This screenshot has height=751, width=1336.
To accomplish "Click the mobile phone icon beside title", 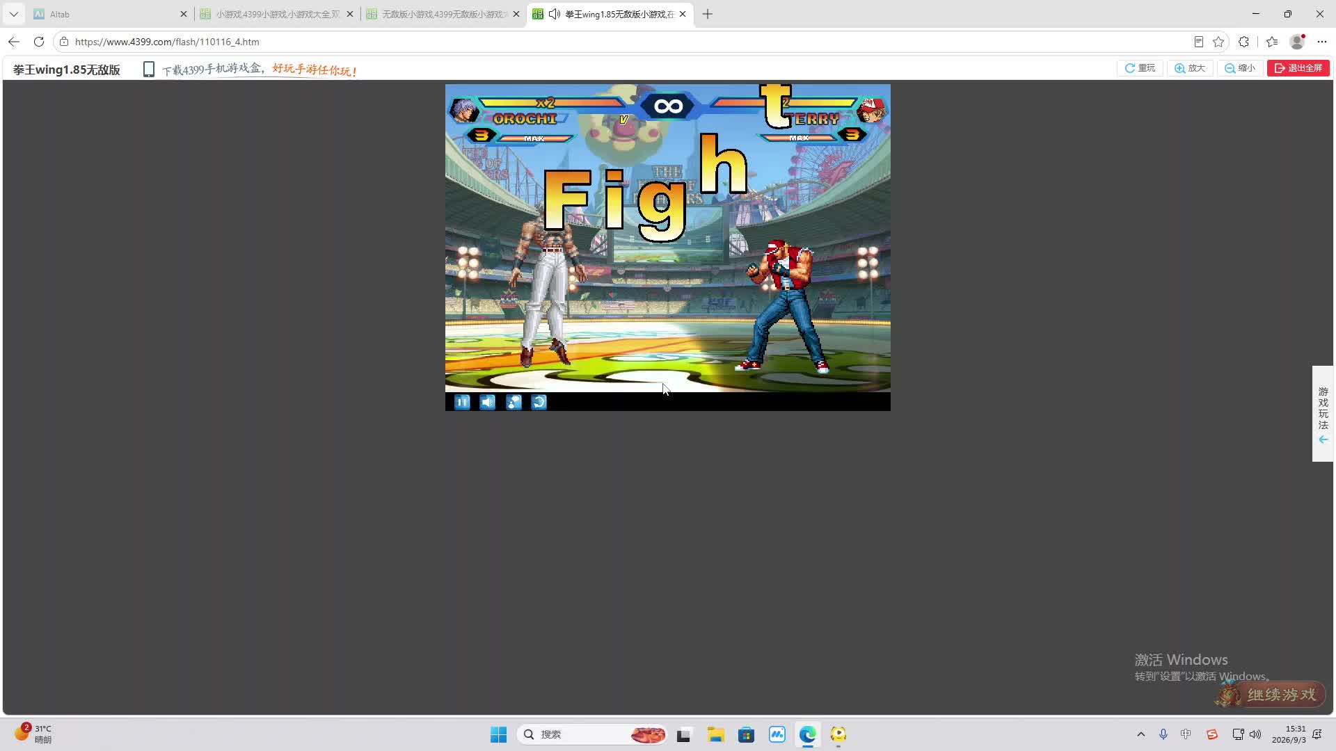I will coord(148,70).
